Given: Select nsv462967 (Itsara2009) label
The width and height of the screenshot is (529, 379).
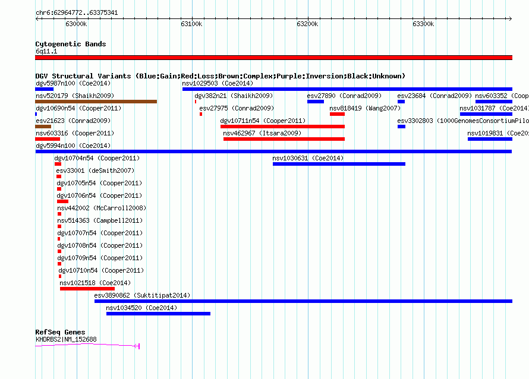Looking at the screenshot, I should (x=262, y=133).
